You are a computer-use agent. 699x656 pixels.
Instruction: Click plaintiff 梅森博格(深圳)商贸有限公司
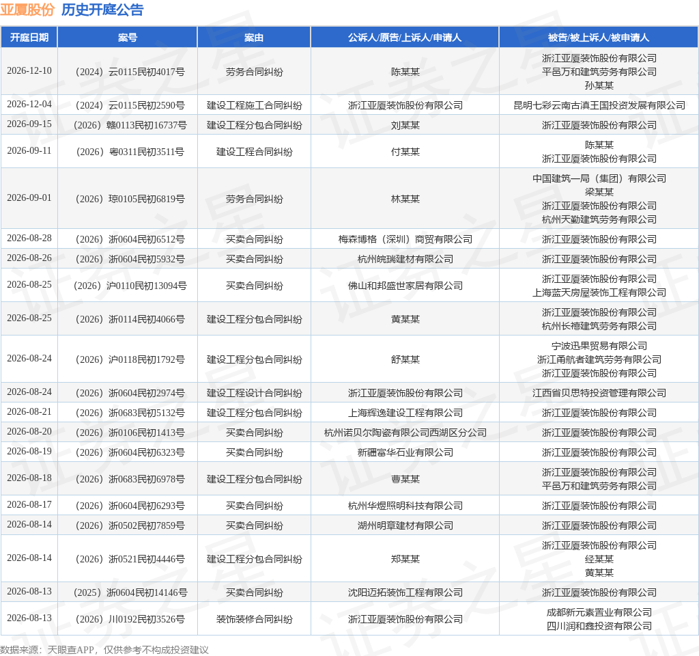pos(405,239)
